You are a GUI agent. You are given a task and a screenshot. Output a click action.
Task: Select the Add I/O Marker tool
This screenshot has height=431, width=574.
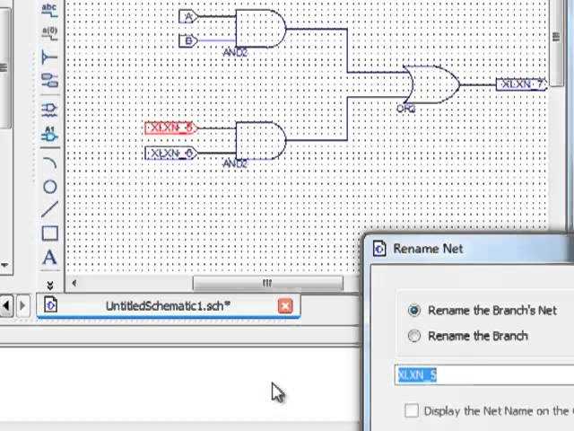[50, 80]
